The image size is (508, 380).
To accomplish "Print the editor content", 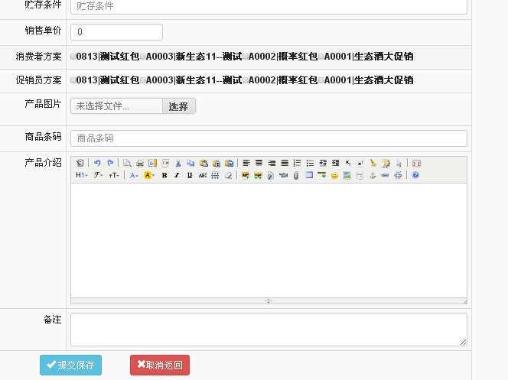I will pos(140,163).
